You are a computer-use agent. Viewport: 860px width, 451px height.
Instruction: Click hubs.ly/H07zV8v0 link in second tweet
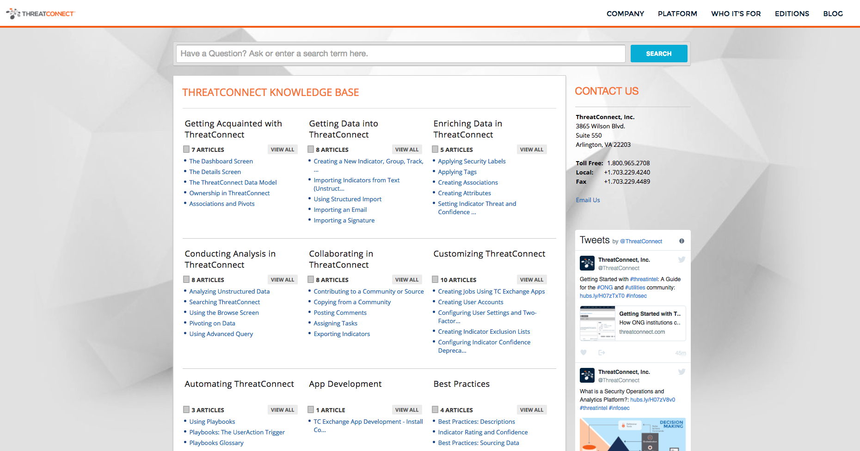pyautogui.click(x=652, y=400)
